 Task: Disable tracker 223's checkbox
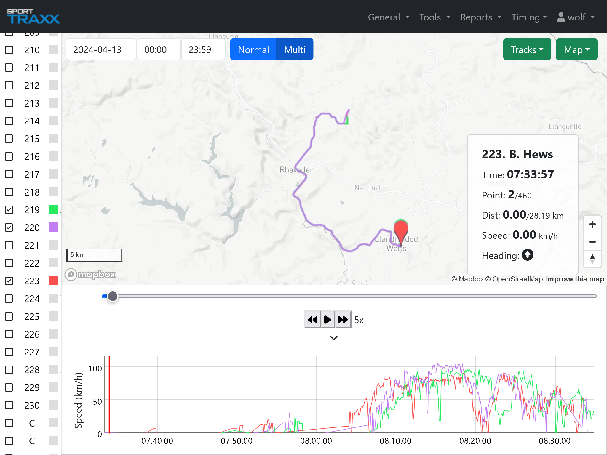(x=9, y=281)
